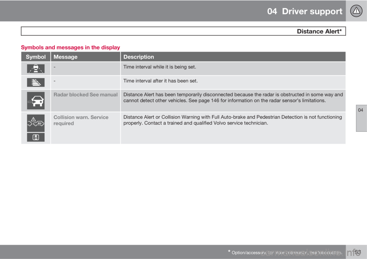Click the 'Message' column header

tap(65, 57)
